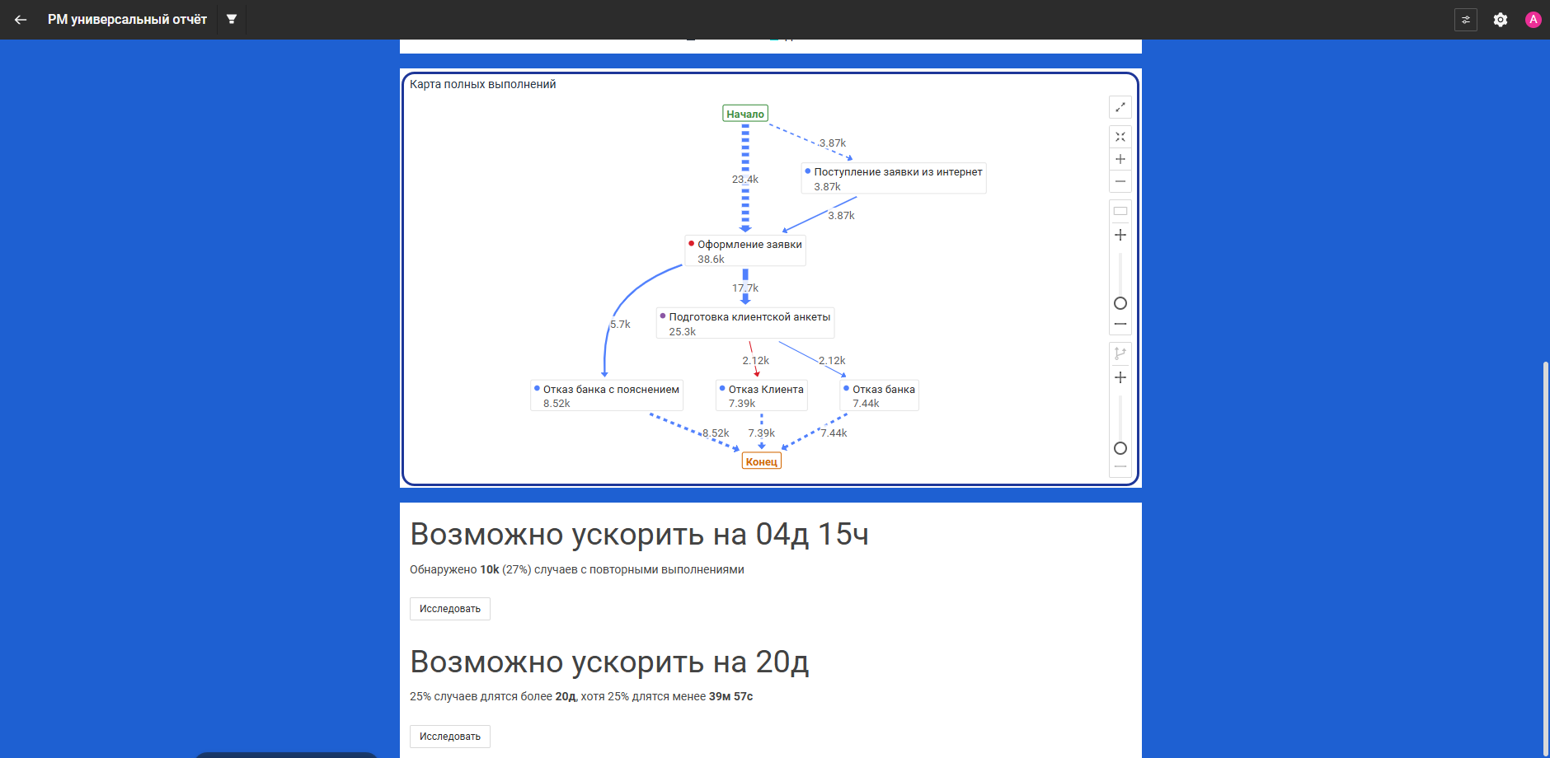Increase the number of displayed paths
The height and width of the screenshot is (758, 1550).
(1120, 377)
